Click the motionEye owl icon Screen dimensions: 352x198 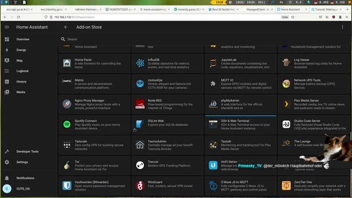pos(140,83)
